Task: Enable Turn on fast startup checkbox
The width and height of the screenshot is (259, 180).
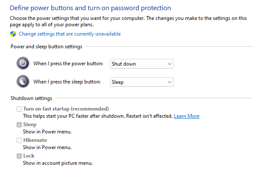Action: pyautogui.click(x=19, y=109)
